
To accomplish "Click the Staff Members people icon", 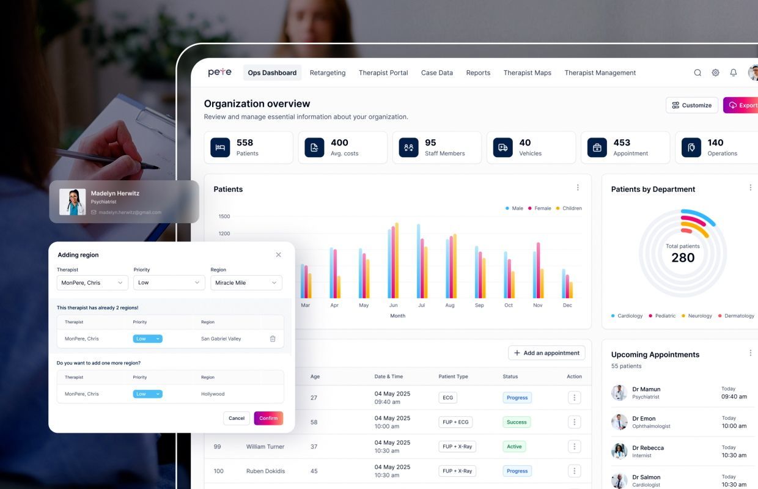I will (x=408, y=147).
